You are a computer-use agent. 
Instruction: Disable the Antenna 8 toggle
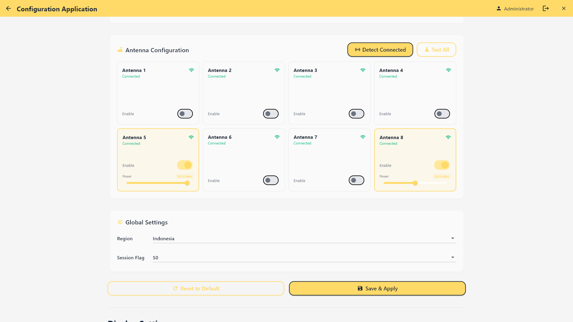click(442, 165)
